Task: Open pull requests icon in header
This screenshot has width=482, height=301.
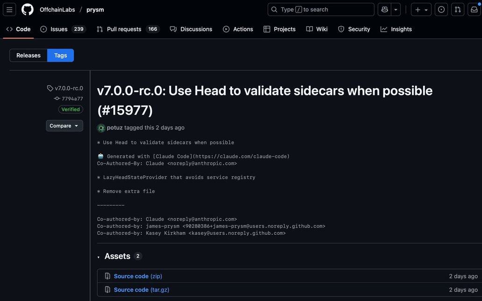Action: coord(458,9)
